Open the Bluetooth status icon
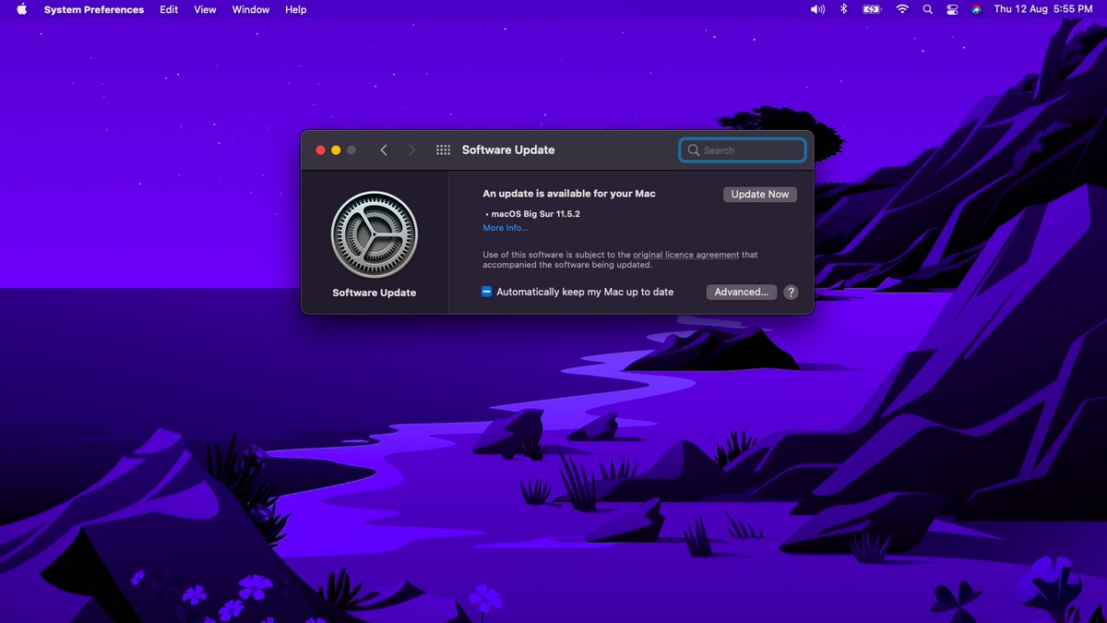The width and height of the screenshot is (1107, 623). click(x=842, y=9)
